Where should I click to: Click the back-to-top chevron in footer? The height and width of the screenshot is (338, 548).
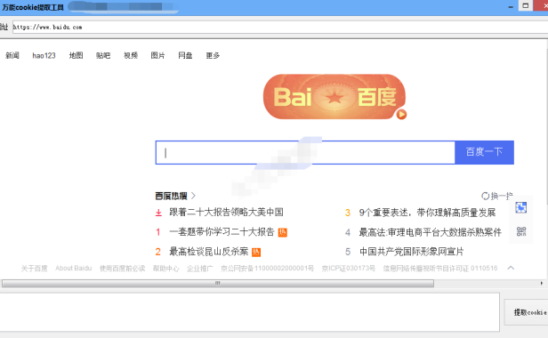click(511, 268)
